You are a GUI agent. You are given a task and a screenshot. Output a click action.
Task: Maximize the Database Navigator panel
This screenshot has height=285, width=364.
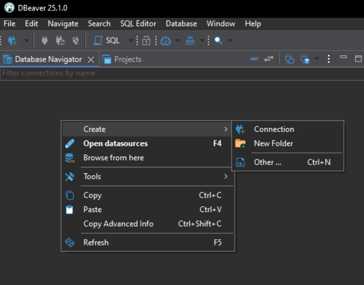pos(359,59)
